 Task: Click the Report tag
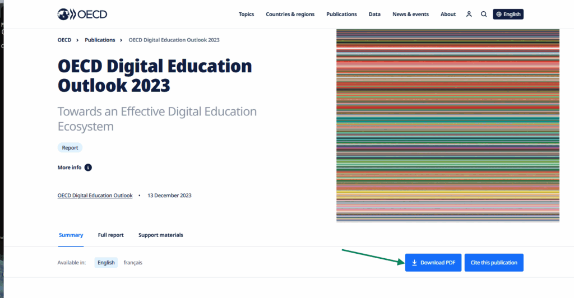70,148
